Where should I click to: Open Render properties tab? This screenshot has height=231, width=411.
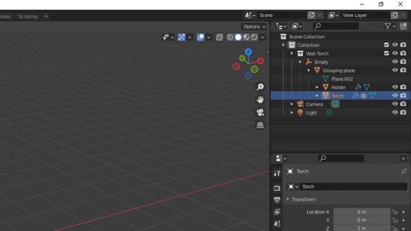coord(277,188)
